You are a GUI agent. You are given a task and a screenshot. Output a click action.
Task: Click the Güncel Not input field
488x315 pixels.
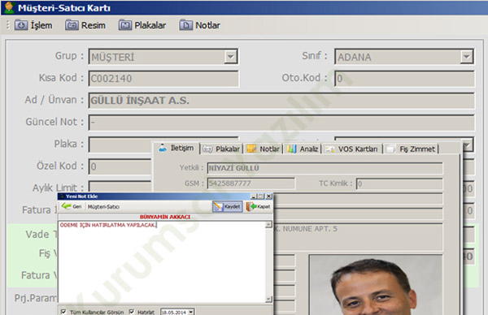[x=281, y=123]
